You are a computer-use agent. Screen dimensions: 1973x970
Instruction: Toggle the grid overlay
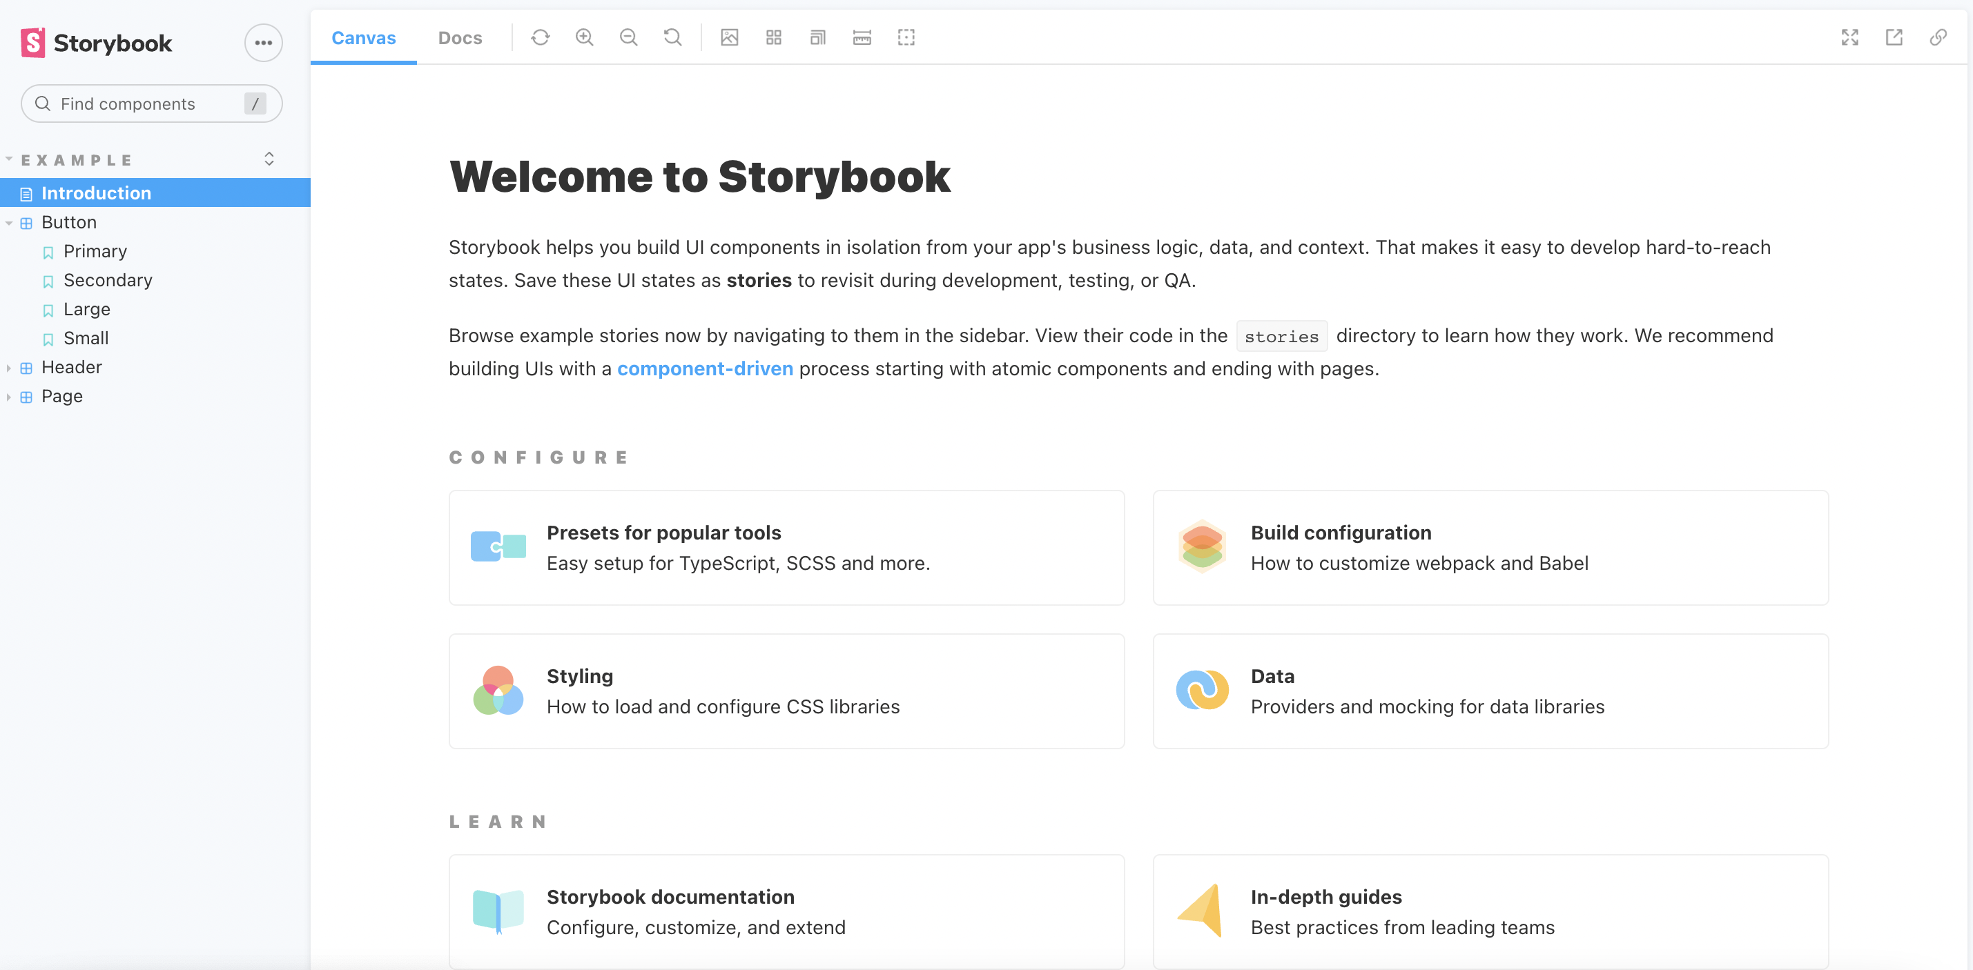tap(774, 37)
